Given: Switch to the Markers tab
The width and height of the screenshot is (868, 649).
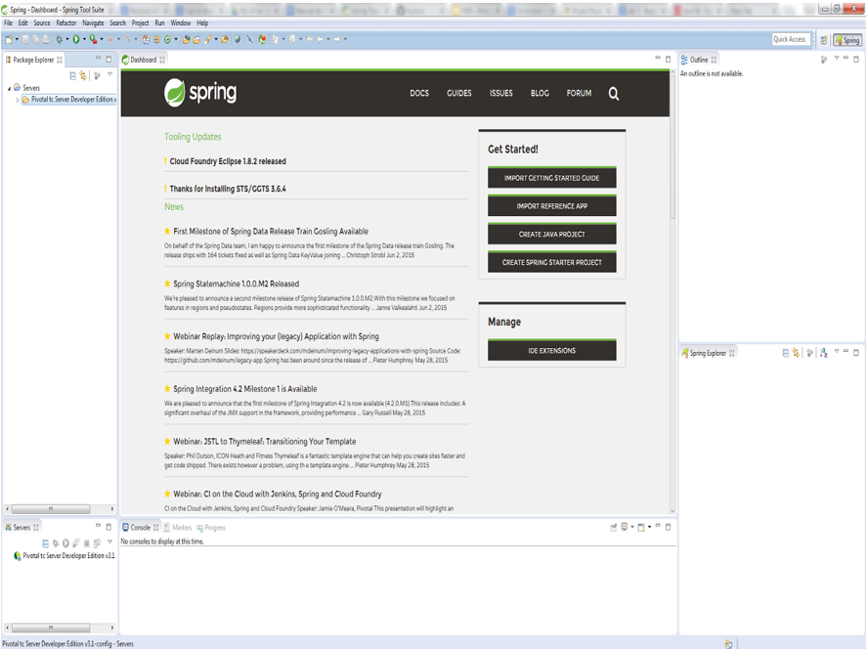Looking at the screenshot, I should pos(178,528).
